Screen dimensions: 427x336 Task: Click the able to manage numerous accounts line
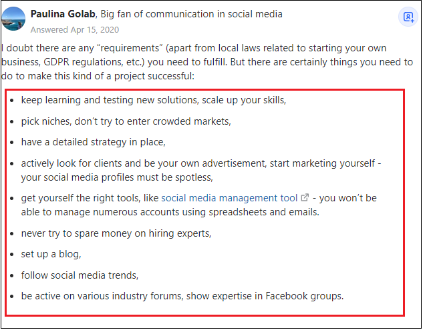point(170,212)
